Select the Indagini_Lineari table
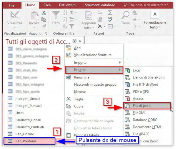Image resolution: width=176 pixels, height=149 pixels. coord(28,99)
